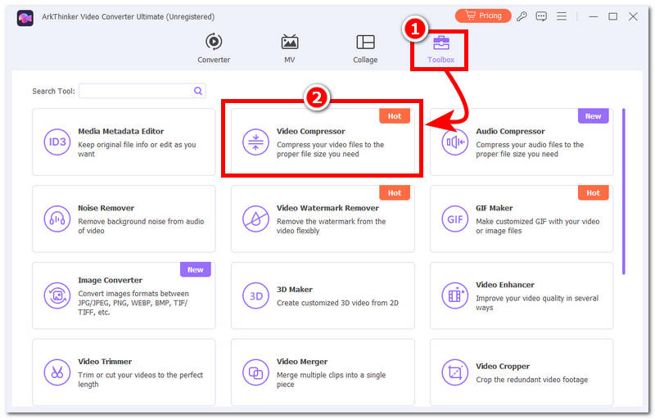The width and height of the screenshot is (655, 419).
Task: Launch the 3D Maker icon
Action: [x=255, y=295]
